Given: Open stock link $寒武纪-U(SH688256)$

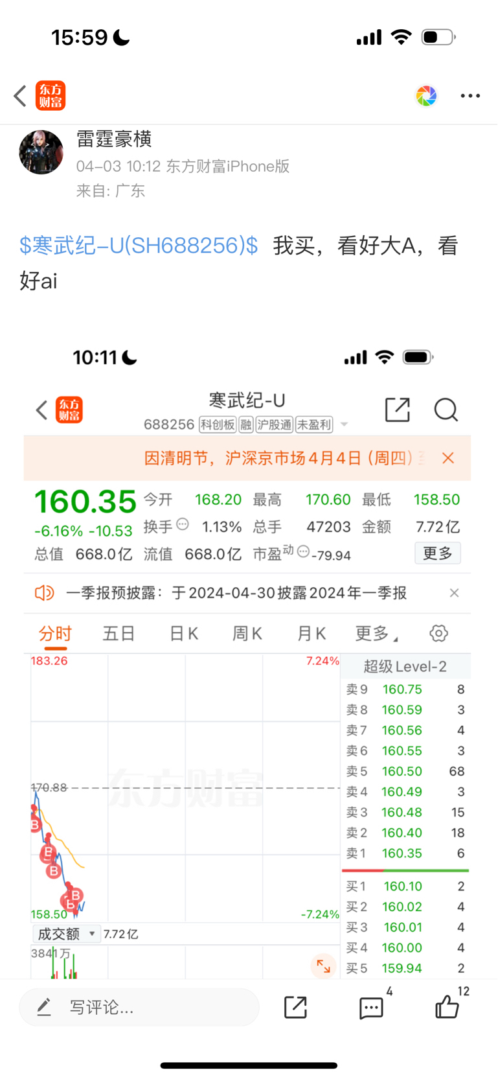Looking at the screenshot, I should tap(139, 246).
